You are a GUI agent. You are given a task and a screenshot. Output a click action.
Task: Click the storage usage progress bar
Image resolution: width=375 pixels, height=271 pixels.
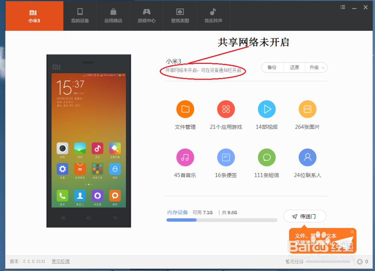[x=221, y=220]
